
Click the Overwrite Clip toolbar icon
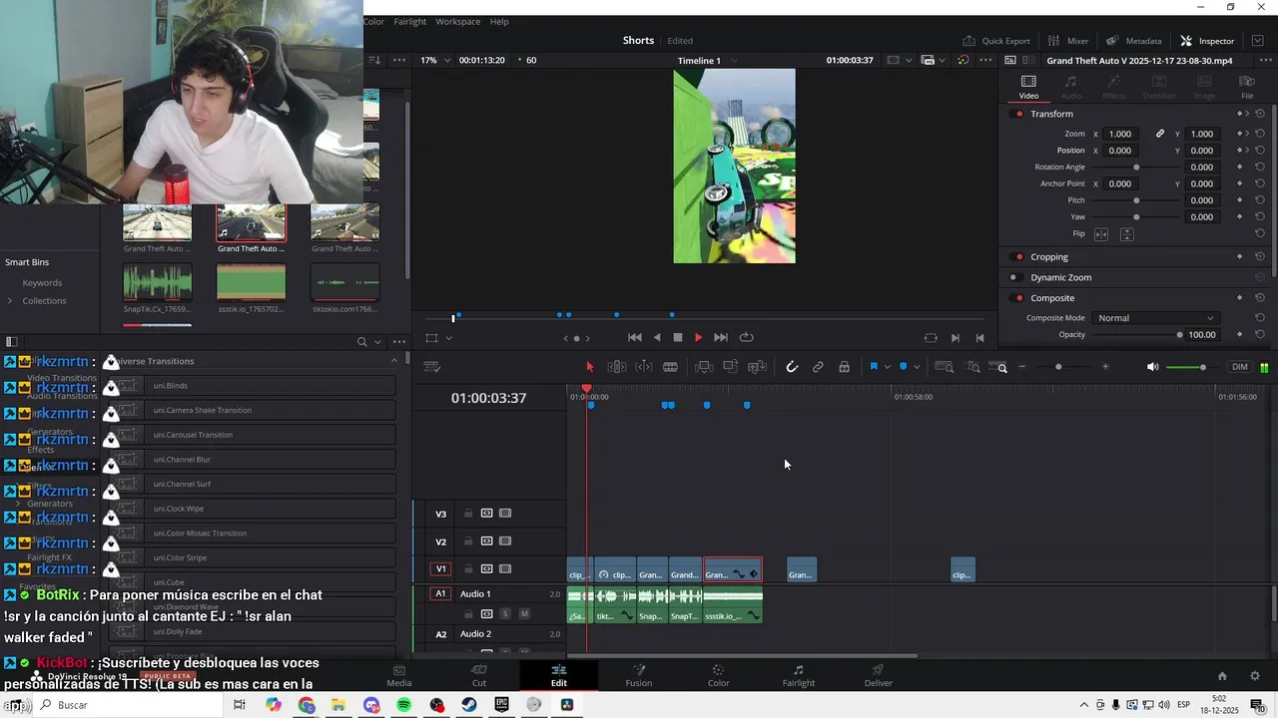731,367
